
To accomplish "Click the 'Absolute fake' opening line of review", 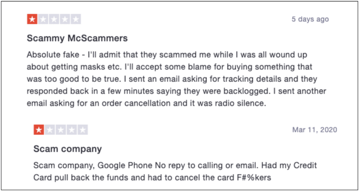I will pyautogui.click(x=167, y=55).
